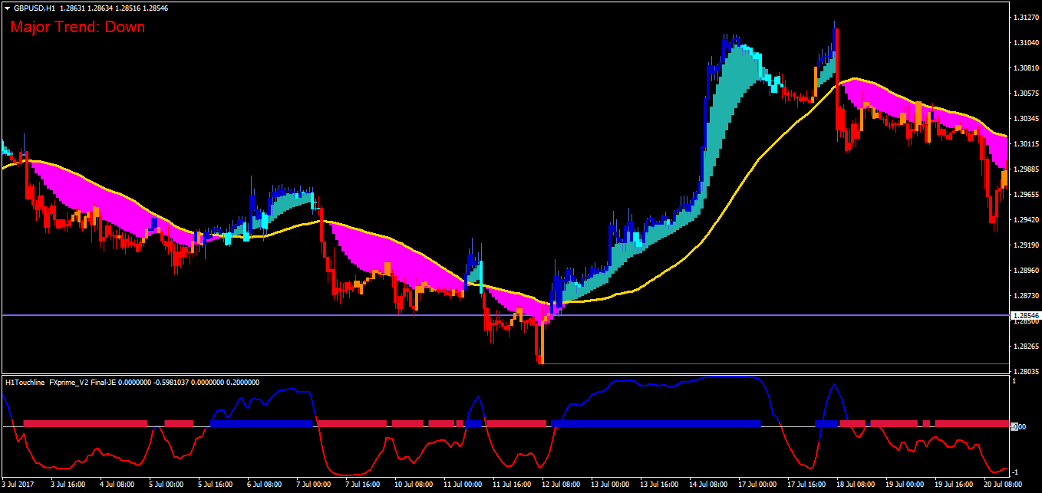The image size is (1042, 493).
Task: Click the divider between chart and indicator window
Action: (505, 374)
